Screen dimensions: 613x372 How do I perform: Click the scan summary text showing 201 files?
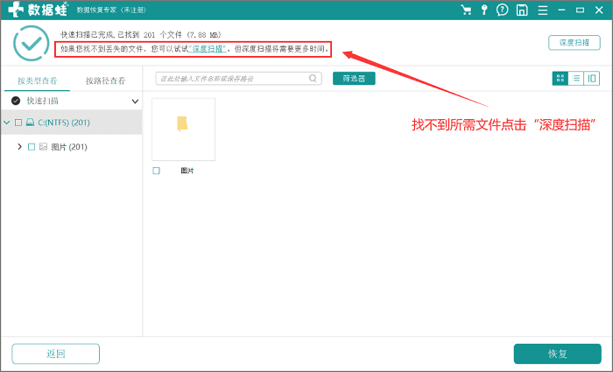(x=141, y=35)
